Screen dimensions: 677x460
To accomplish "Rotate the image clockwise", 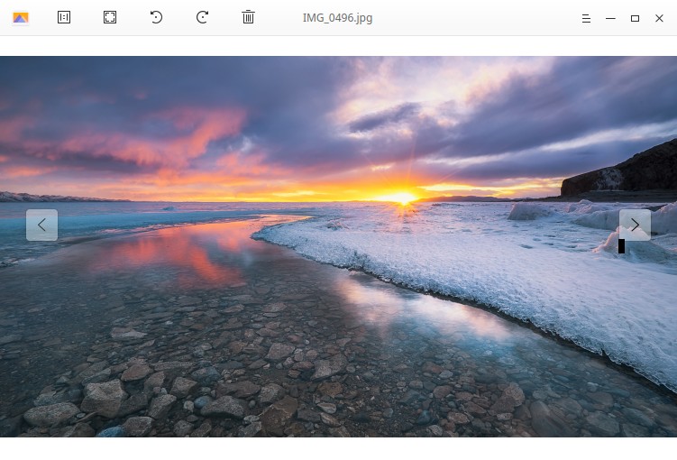I will pos(203,18).
